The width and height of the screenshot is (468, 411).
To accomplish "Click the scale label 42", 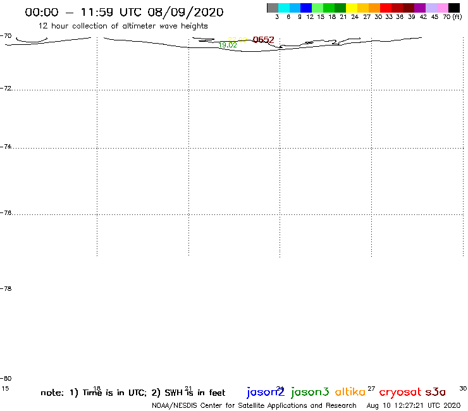I will pyautogui.click(x=423, y=17).
